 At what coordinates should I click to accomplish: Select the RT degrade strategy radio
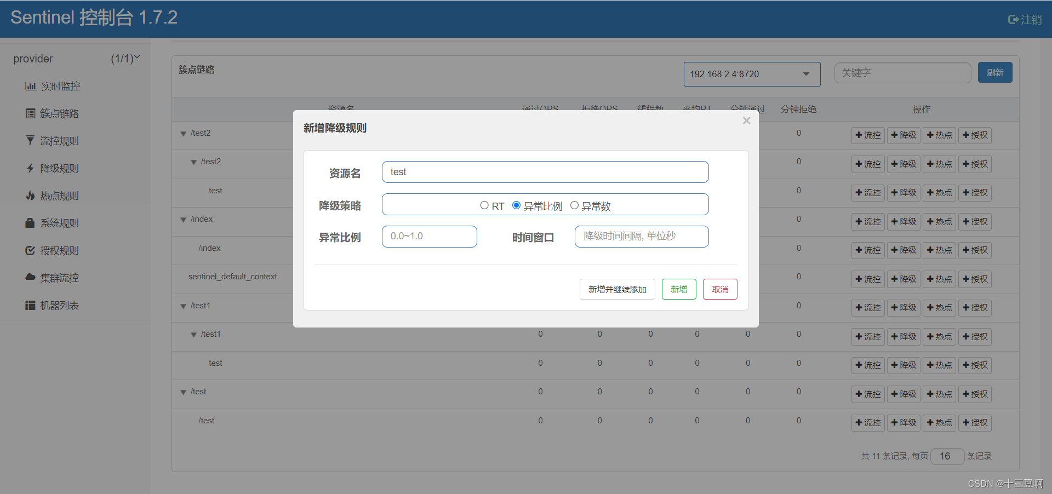pos(484,205)
